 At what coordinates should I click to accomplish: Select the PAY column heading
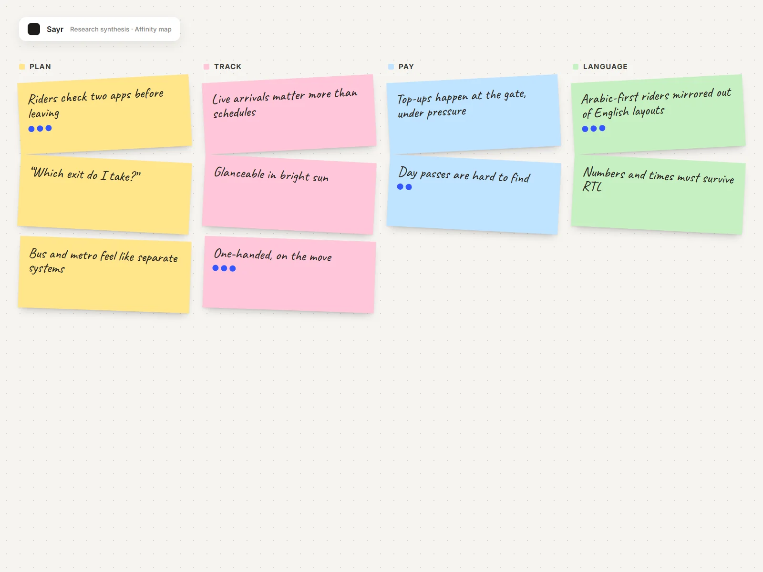[x=406, y=67]
